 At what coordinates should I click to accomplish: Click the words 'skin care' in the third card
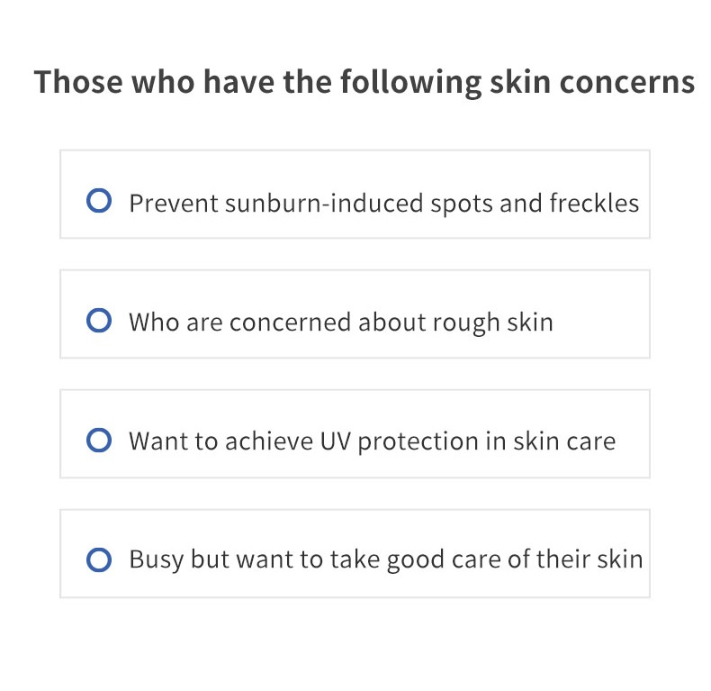[x=564, y=441]
